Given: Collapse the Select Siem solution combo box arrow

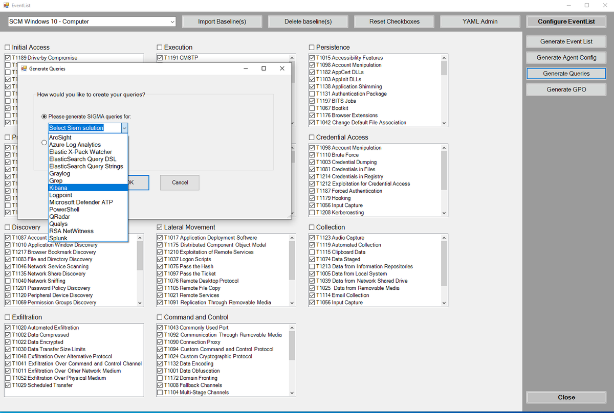Looking at the screenshot, I should pyautogui.click(x=124, y=128).
